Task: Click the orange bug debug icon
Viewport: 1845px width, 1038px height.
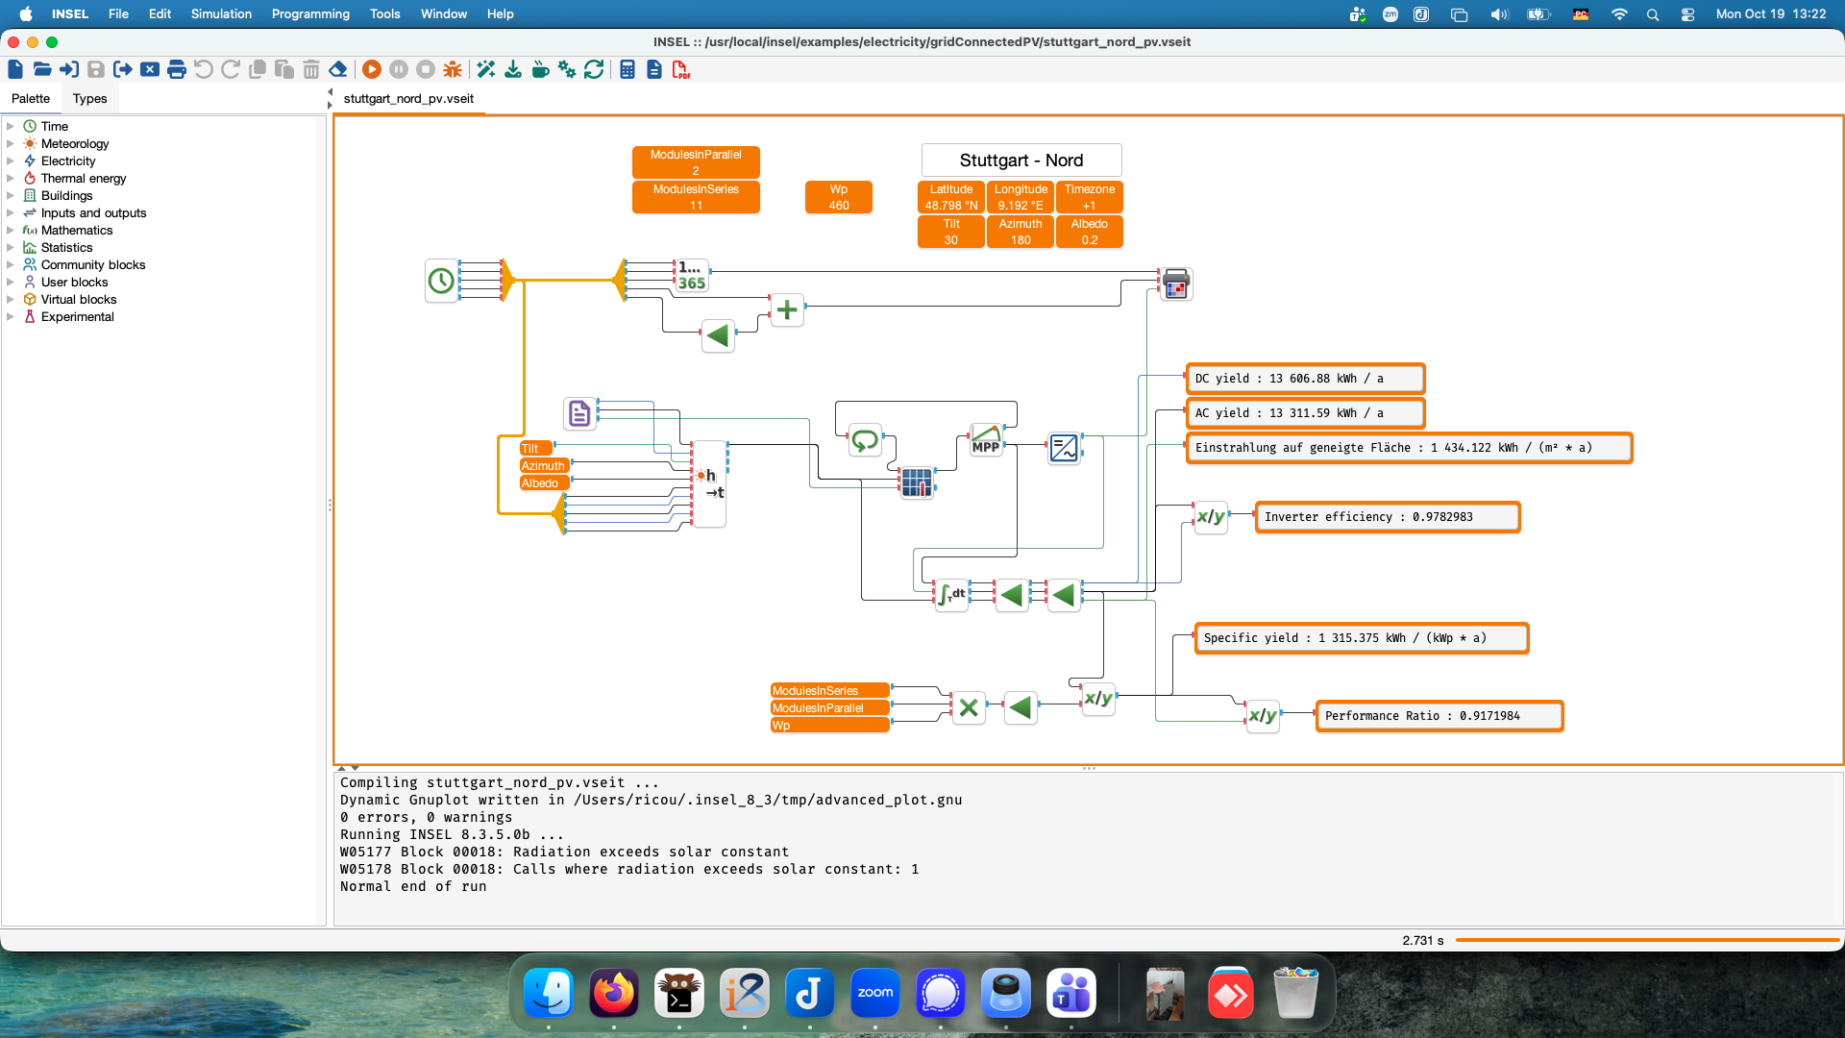Action: (x=453, y=69)
